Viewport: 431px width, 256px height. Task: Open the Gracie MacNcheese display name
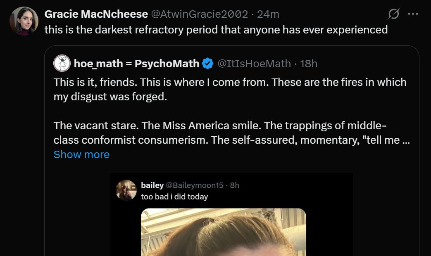tap(96, 14)
